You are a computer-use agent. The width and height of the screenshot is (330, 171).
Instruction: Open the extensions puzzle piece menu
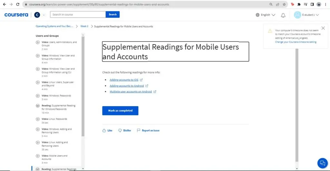tap(299, 4)
